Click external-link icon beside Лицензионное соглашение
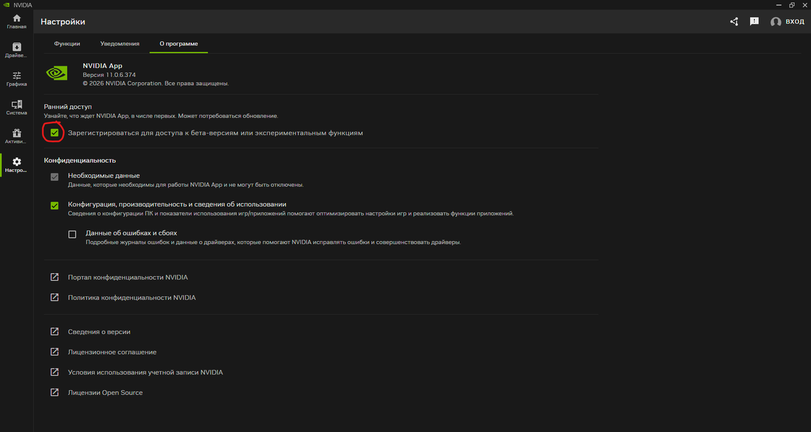Image resolution: width=811 pixels, height=432 pixels. (x=55, y=352)
